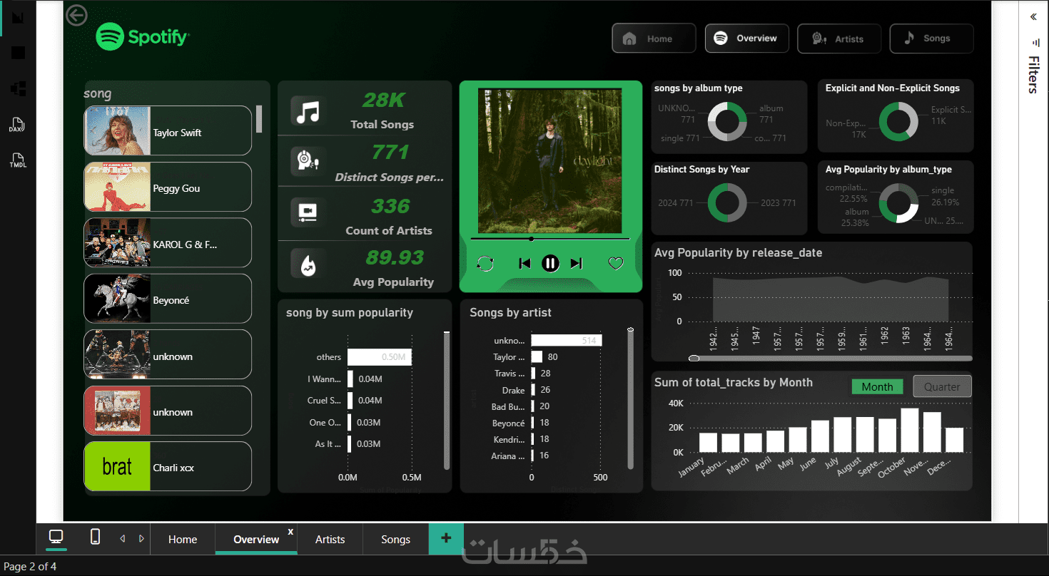Add a new page with plus button
Image resolution: width=1049 pixels, height=576 pixels.
[x=446, y=538]
